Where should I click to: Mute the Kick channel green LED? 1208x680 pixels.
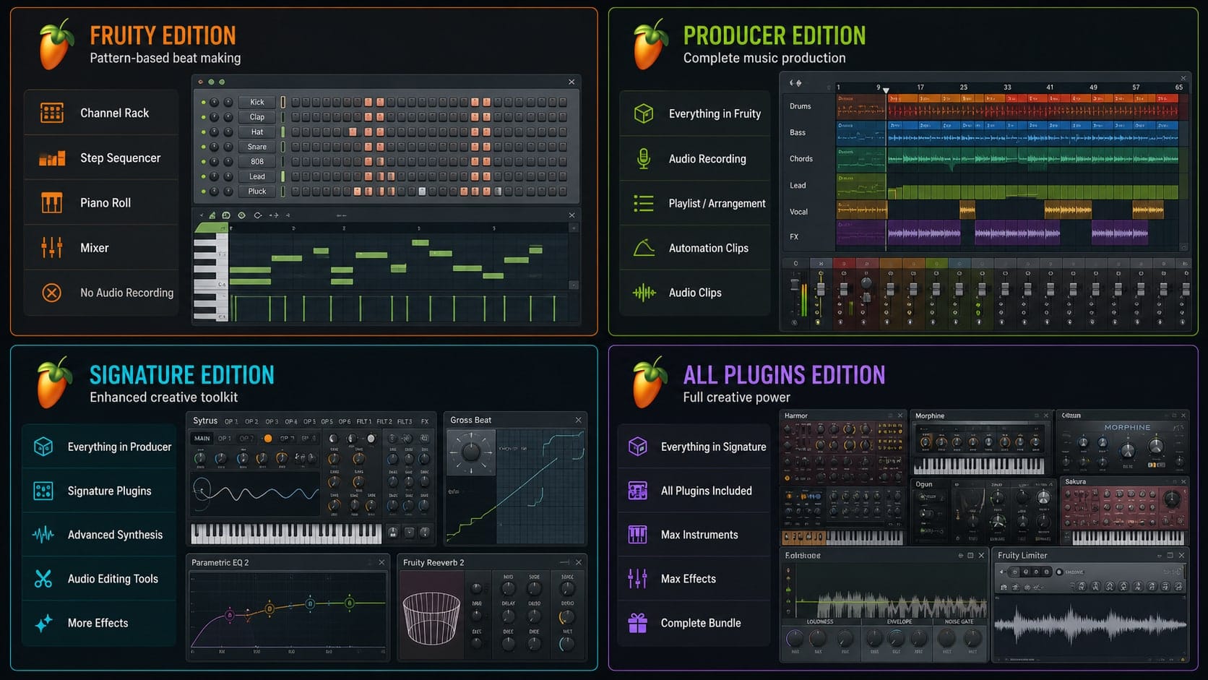(x=204, y=103)
